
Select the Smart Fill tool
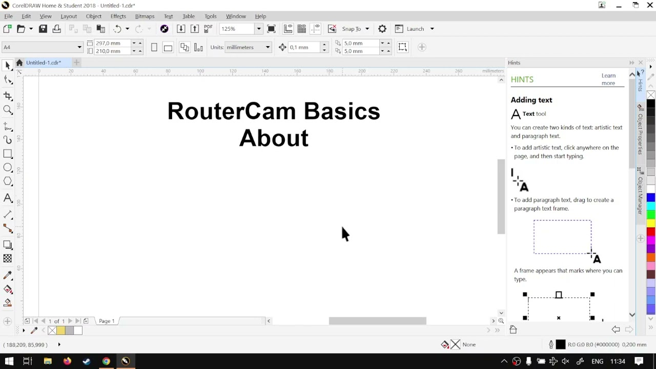[8, 303]
